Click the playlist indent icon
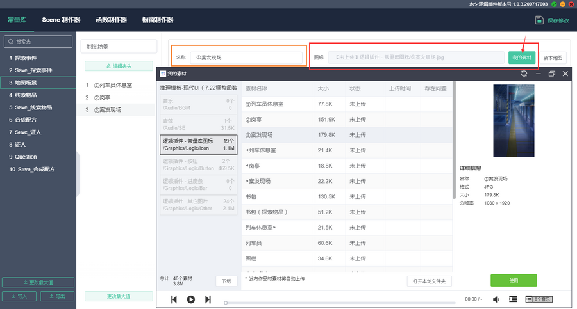The image size is (577, 309). tap(513, 299)
